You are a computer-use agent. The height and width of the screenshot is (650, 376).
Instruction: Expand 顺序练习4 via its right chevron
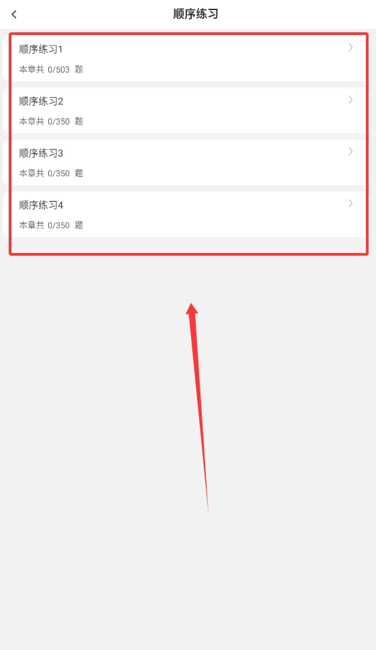[x=350, y=203]
